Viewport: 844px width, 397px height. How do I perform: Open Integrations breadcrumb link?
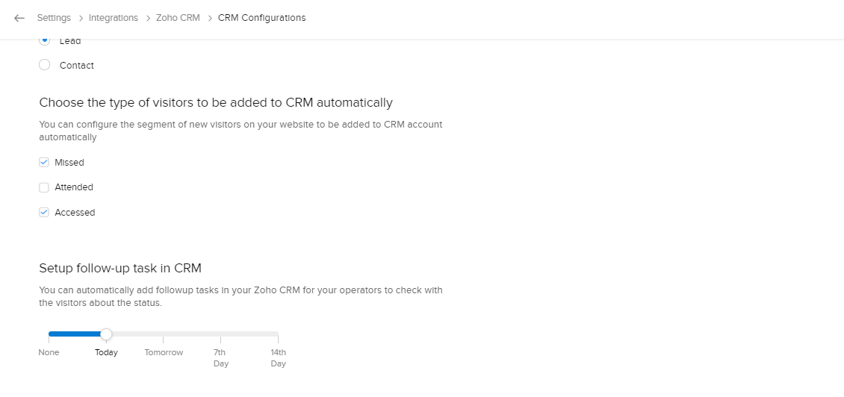114,18
